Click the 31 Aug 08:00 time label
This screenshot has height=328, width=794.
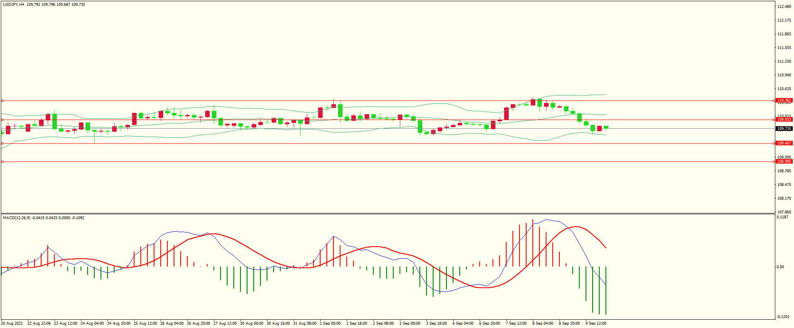click(305, 323)
